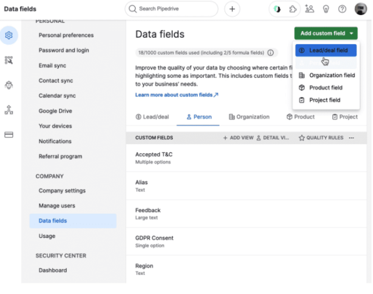Screen dimensions: 373x294
Task: Open the billing card icon in sidebar
Action: (9, 135)
